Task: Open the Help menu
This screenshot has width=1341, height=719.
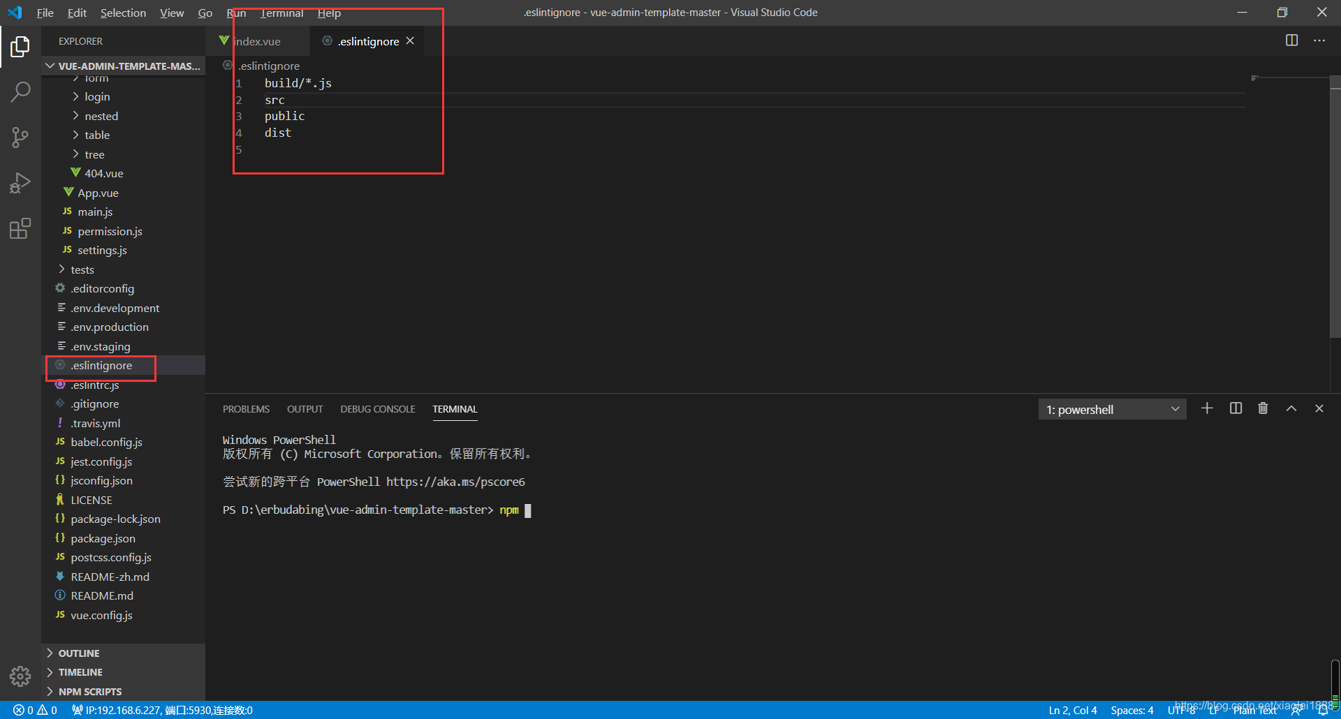Action: pyautogui.click(x=329, y=13)
